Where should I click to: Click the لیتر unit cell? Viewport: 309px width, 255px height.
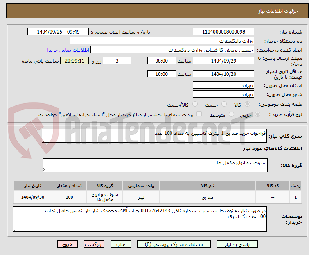click(141, 197)
